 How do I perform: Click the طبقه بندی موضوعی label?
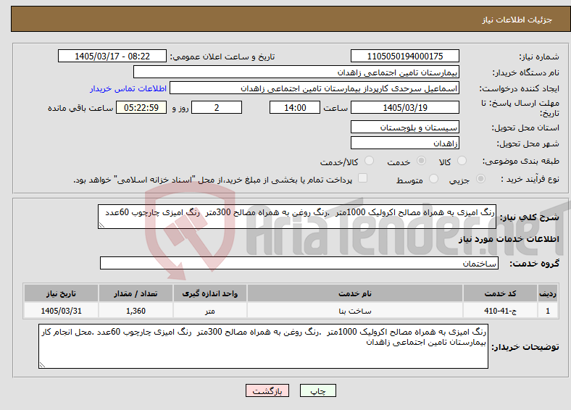521,161
